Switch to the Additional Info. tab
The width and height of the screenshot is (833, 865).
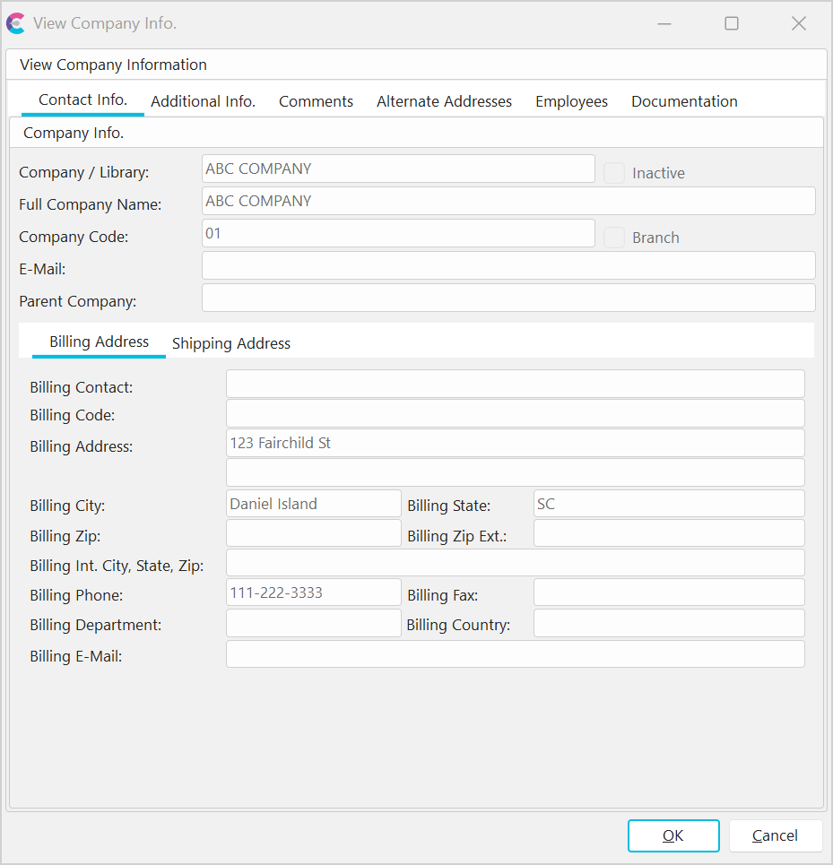tap(203, 101)
